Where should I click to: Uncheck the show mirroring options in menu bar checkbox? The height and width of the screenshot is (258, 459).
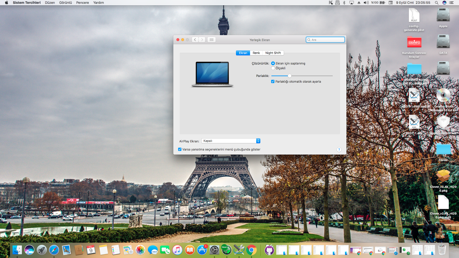point(180,149)
